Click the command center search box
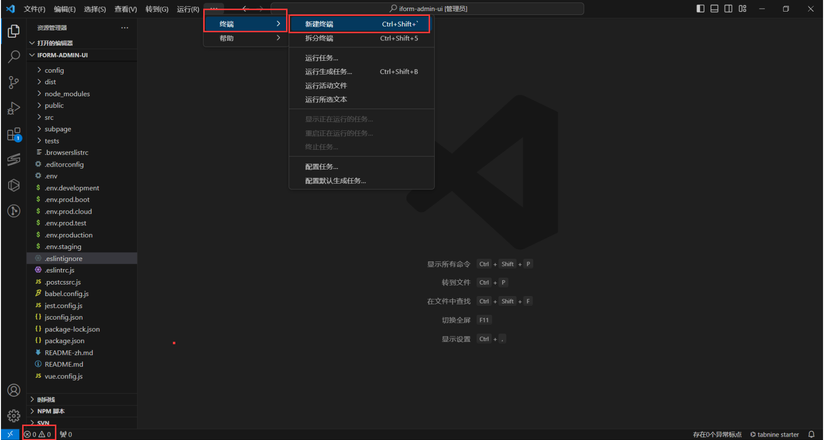Screen dimensions: 824x440 click(428, 9)
